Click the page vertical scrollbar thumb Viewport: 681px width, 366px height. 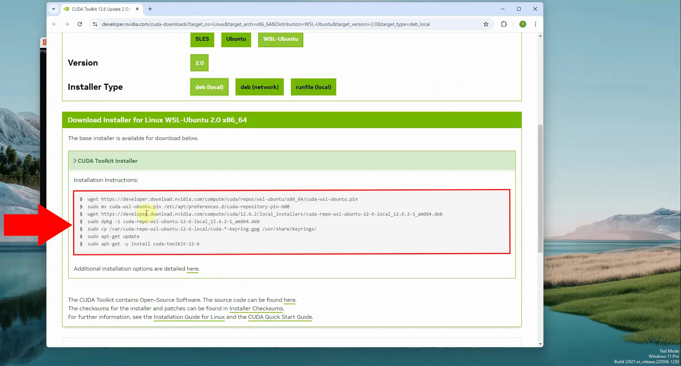click(540, 188)
